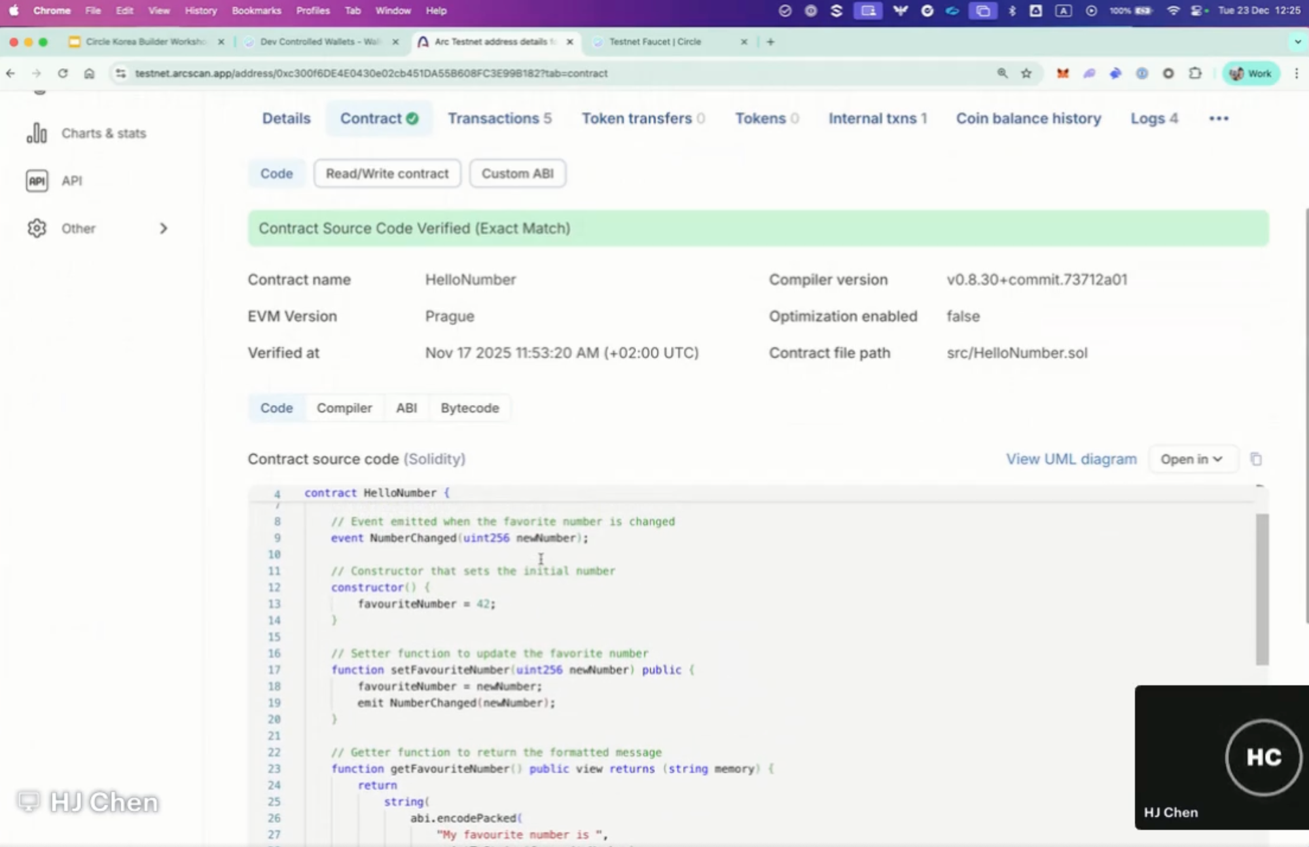Expand the Other sidebar menu chevron
Viewport: 1309px width, 847px height.
click(164, 228)
